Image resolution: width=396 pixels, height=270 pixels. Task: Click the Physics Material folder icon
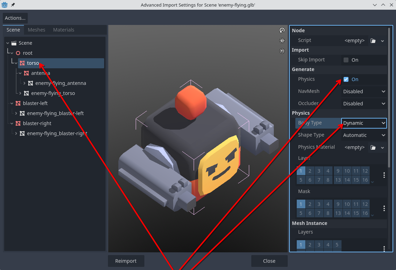373,147
